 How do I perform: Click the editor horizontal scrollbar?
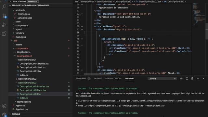coord(97,74)
